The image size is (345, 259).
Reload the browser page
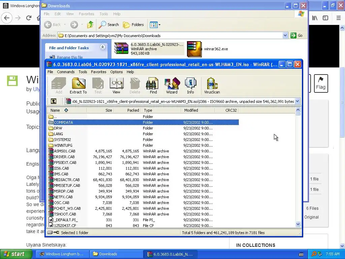[29, 18]
